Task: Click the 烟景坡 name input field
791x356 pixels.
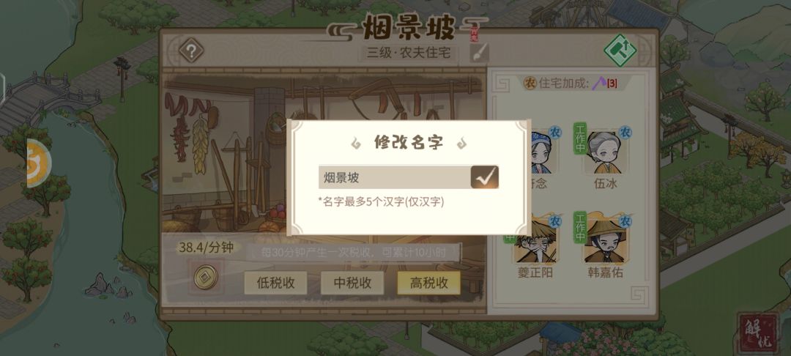Action: coord(395,177)
